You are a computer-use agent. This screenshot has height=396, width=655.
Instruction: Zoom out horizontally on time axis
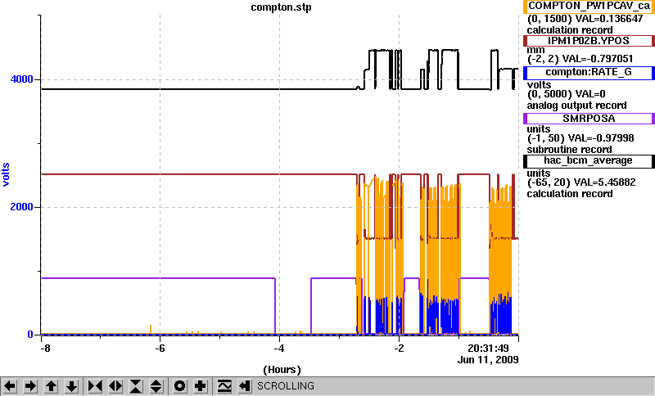[x=115, y=386]
